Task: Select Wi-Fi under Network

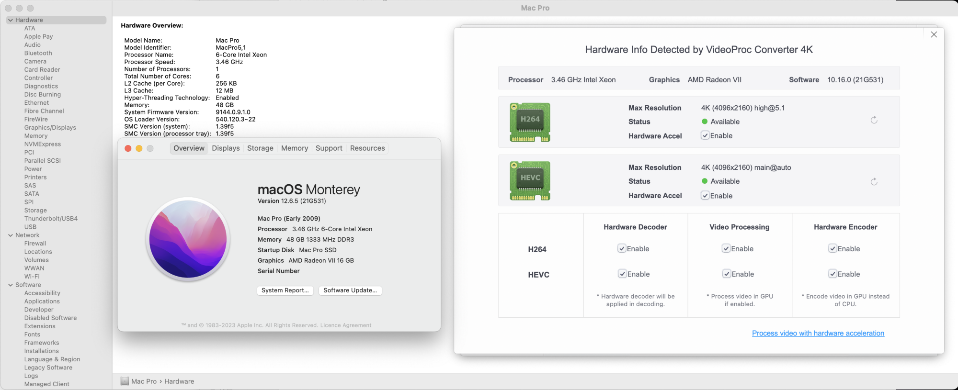Action: [x=32, y=277]
